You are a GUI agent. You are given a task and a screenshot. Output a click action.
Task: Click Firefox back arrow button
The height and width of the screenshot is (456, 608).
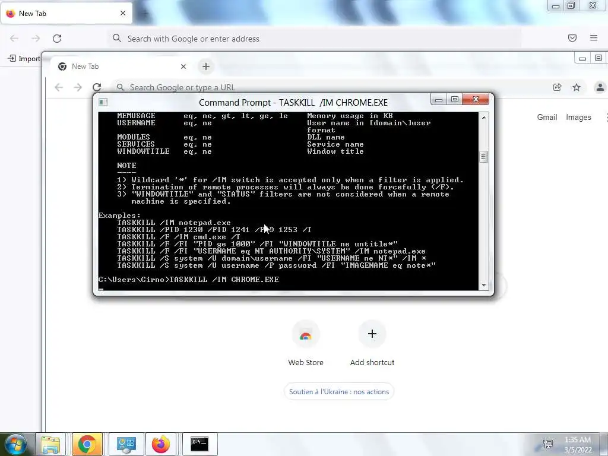click(14, 39)
